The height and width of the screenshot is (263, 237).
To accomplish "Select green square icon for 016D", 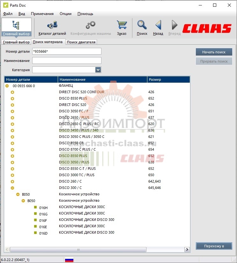I will tap(35, 233).
